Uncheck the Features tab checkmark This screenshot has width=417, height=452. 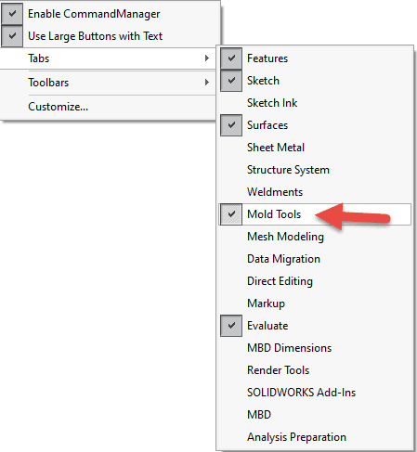click(x=231, y=58)
